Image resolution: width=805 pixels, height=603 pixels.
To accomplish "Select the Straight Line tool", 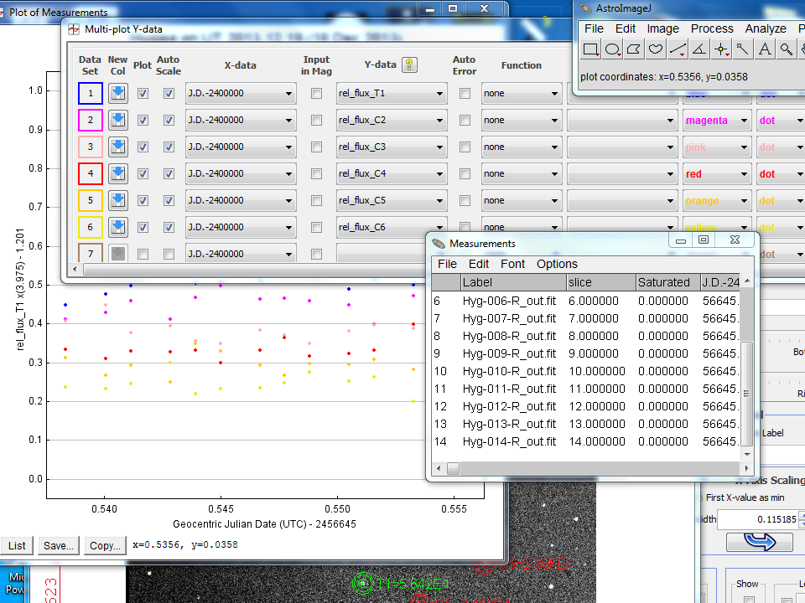I will (x=678, y=49).
